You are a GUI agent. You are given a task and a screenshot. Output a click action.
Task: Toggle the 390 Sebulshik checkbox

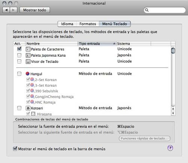point(28,91)
